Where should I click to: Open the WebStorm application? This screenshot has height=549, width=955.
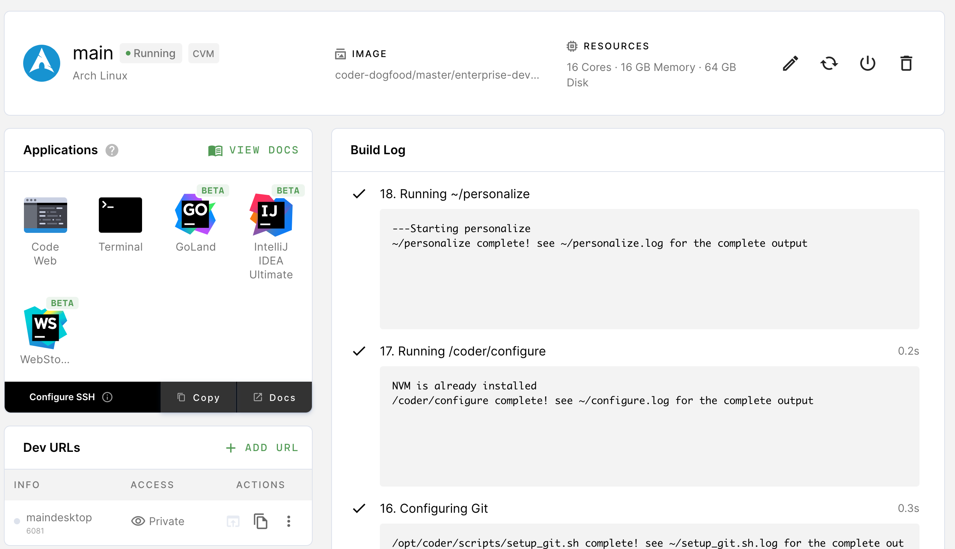45,328
